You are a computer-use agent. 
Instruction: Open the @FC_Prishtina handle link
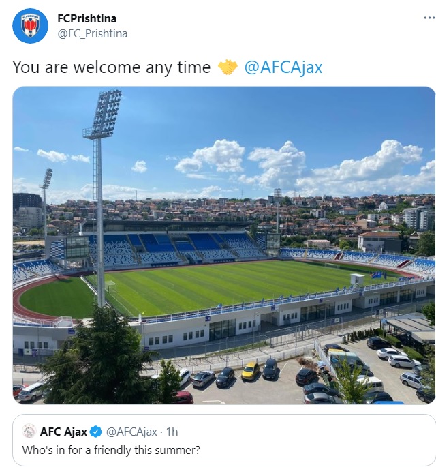click(93, 33)
